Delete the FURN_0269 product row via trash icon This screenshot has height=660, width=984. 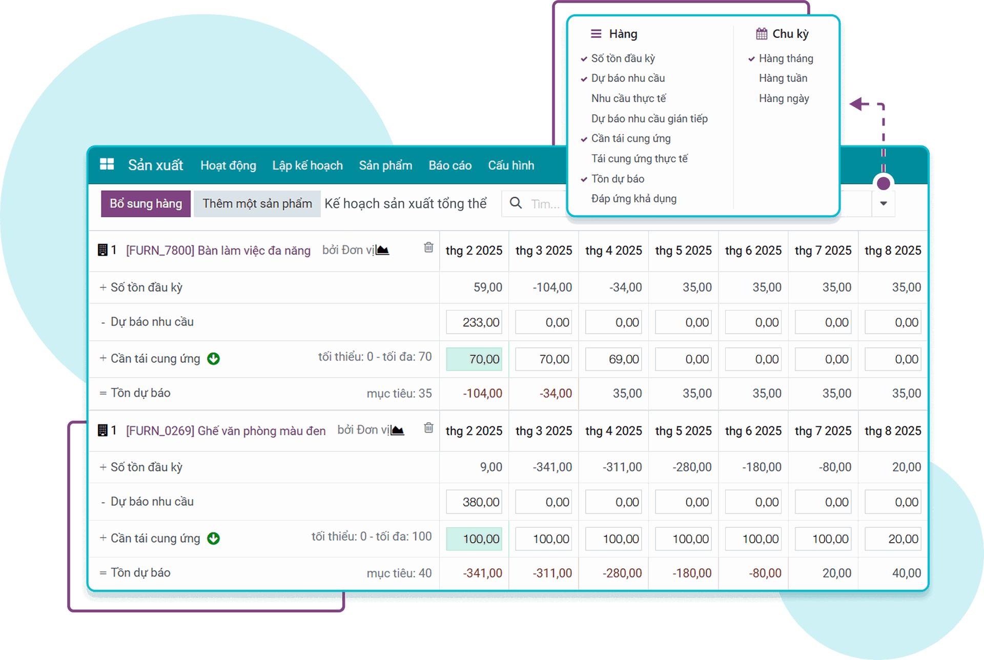click(x=428, y=427)
